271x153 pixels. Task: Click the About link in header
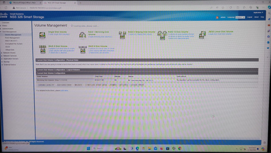(256, 17)
